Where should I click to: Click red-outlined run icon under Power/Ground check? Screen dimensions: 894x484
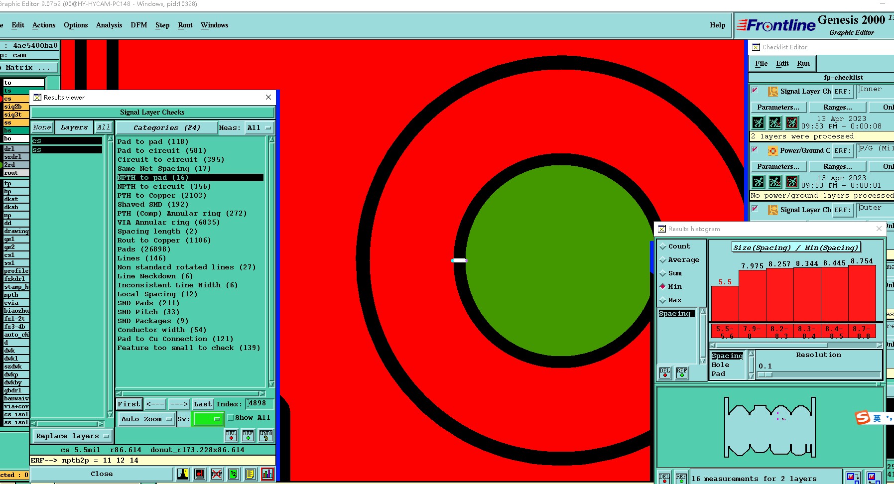[792, 182]
